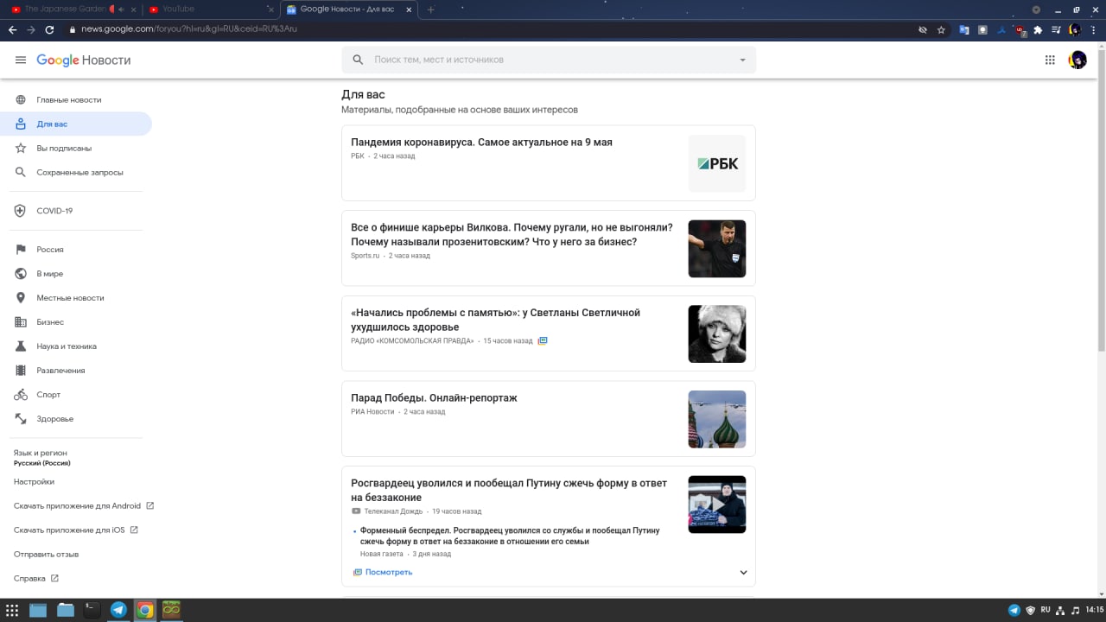Screen dimensions: 1106x622
Task: Click the Бизнес building icon
Action: pyautogui.click(x=21, y=321)
